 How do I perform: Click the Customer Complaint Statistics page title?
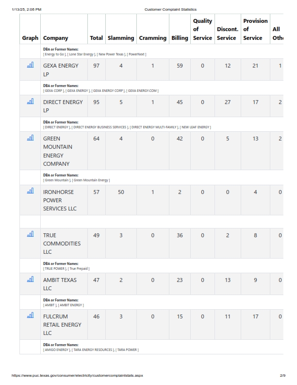[x=170, y=9]
